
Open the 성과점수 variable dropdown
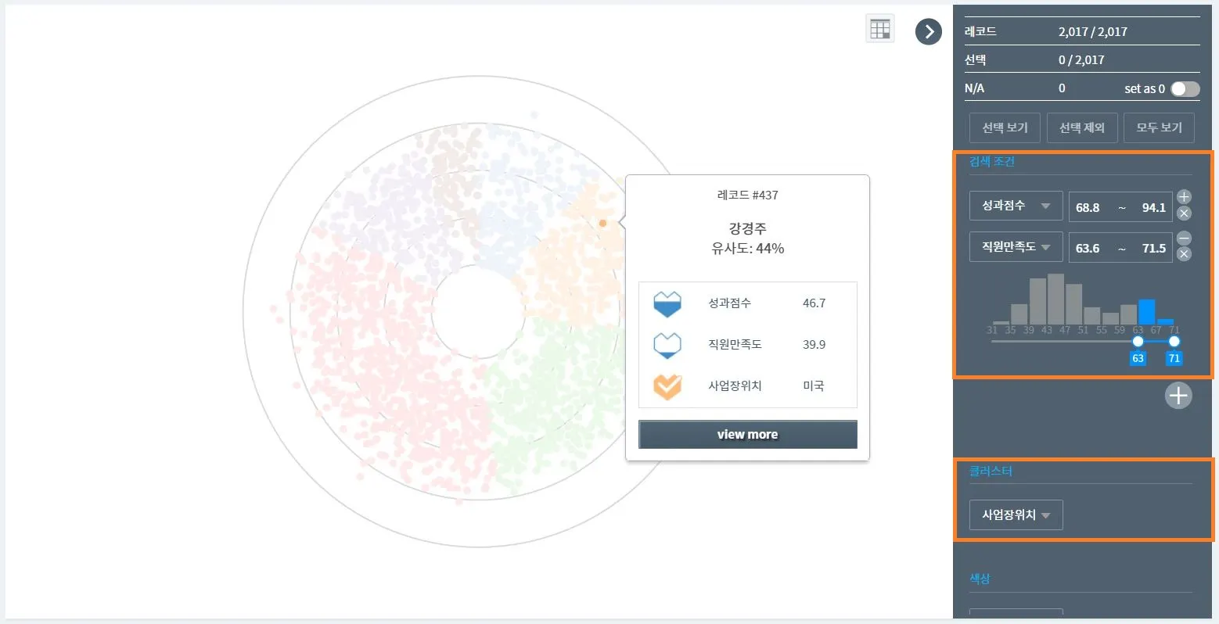tap(1016, 206)
